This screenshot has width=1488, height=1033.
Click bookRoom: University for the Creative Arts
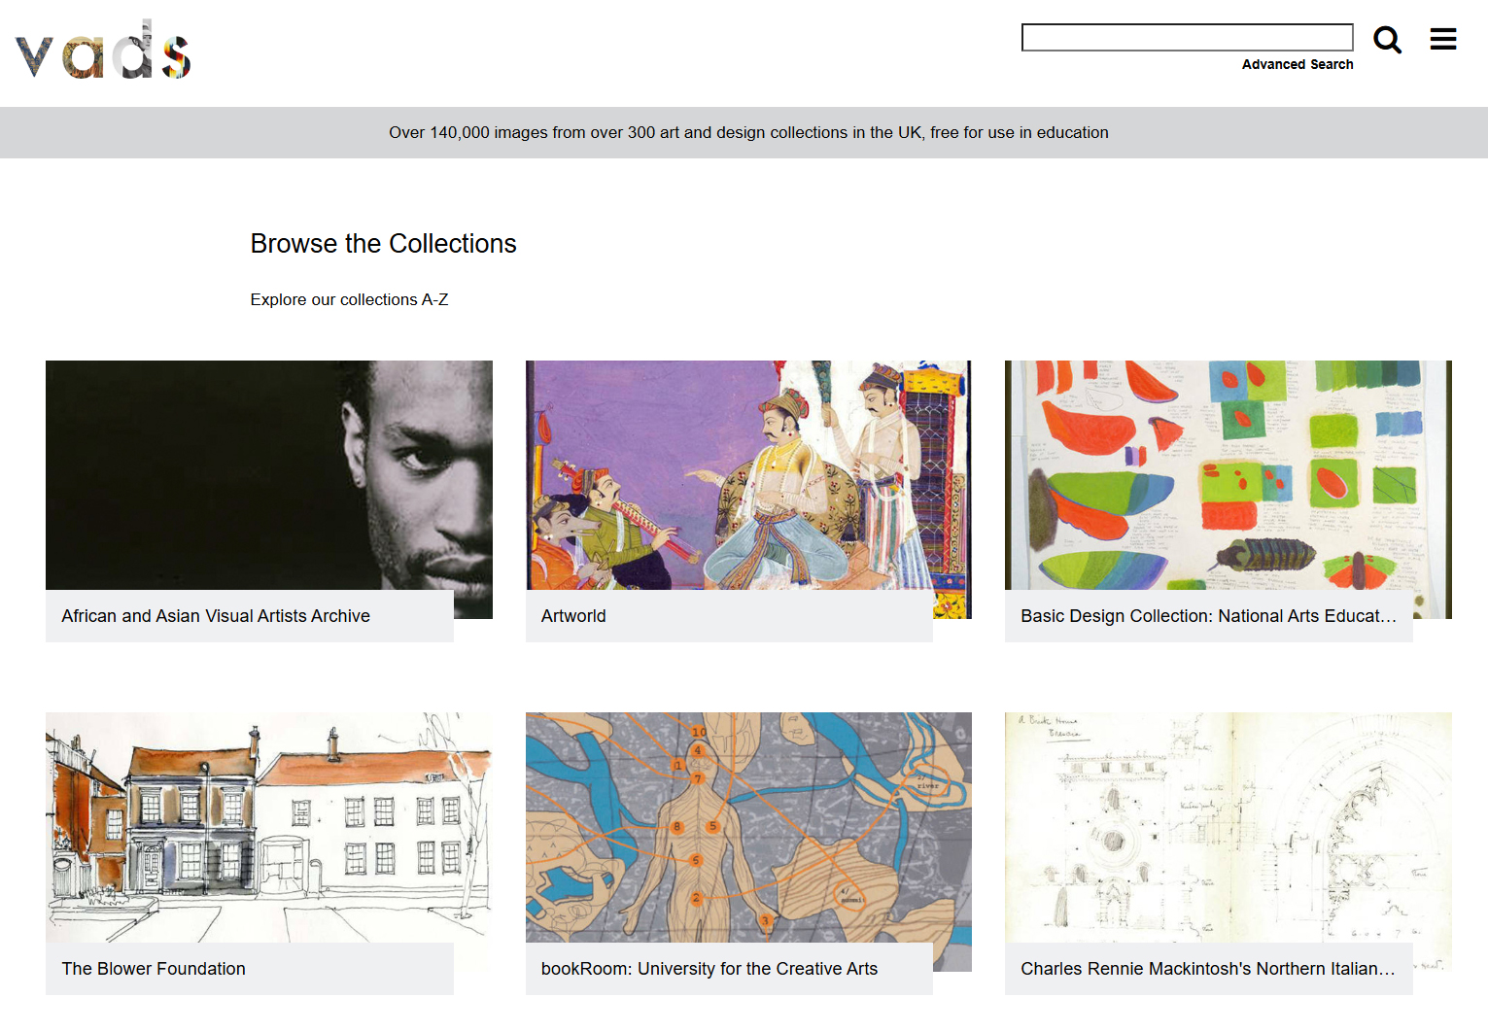pos(709,969)
